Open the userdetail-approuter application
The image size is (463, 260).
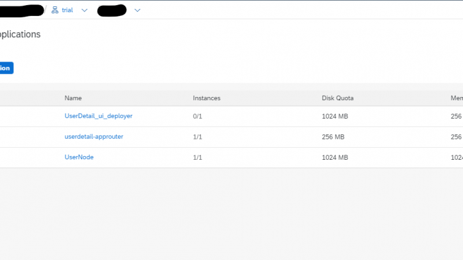[94, 136]
